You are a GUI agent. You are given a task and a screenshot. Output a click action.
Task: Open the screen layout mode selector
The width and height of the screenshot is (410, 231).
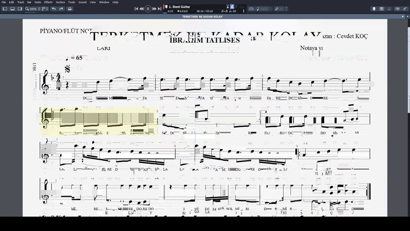coord(45,9)
